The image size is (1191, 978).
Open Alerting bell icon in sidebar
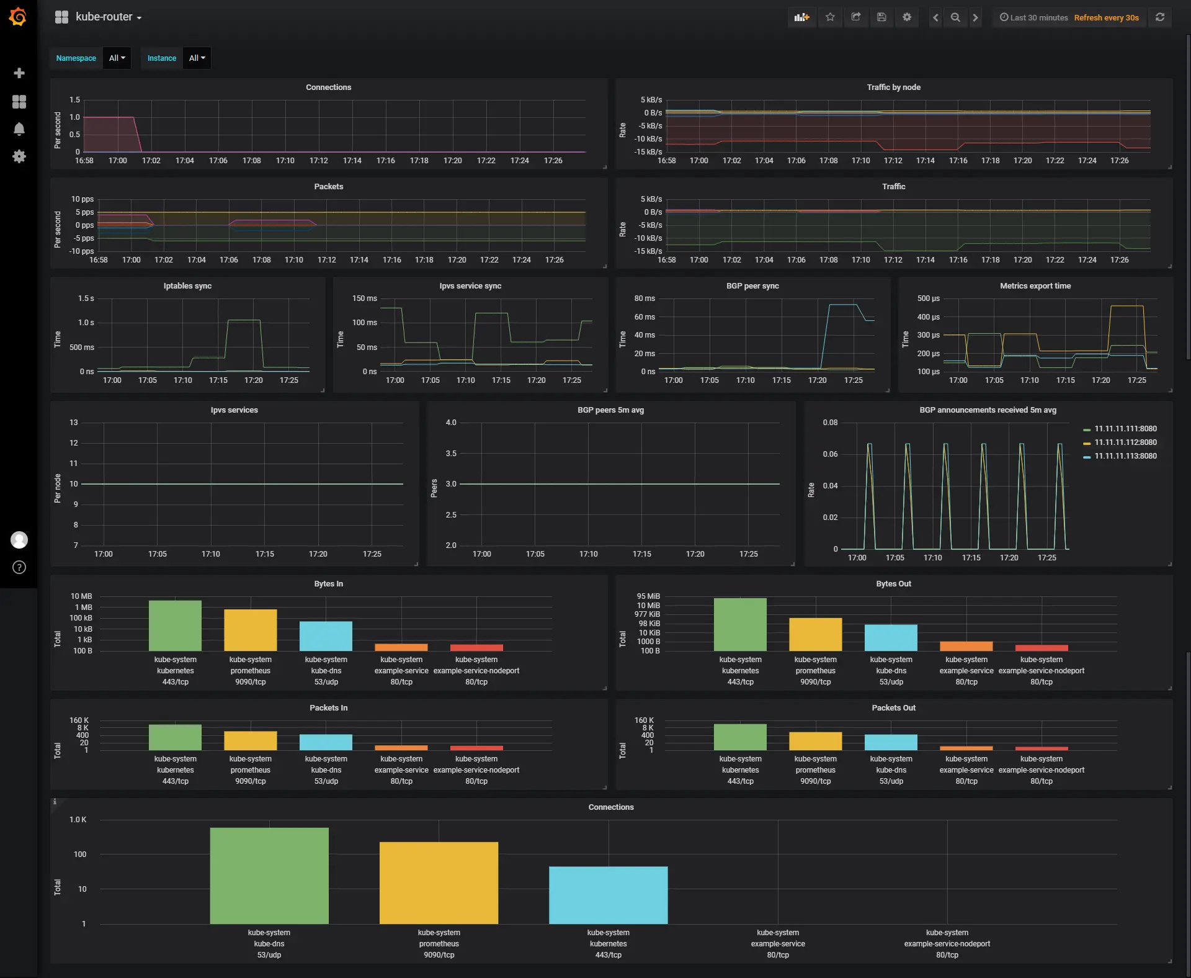(x=19, y=129)
